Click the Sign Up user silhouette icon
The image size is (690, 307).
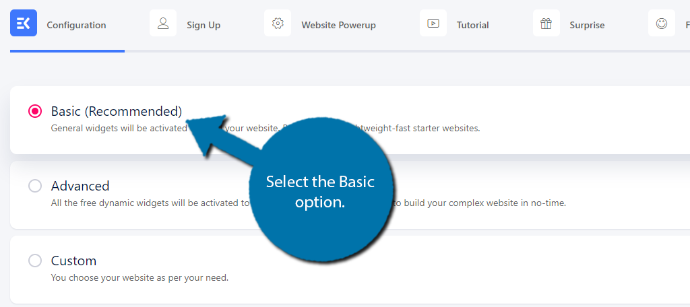pos(163,23)
